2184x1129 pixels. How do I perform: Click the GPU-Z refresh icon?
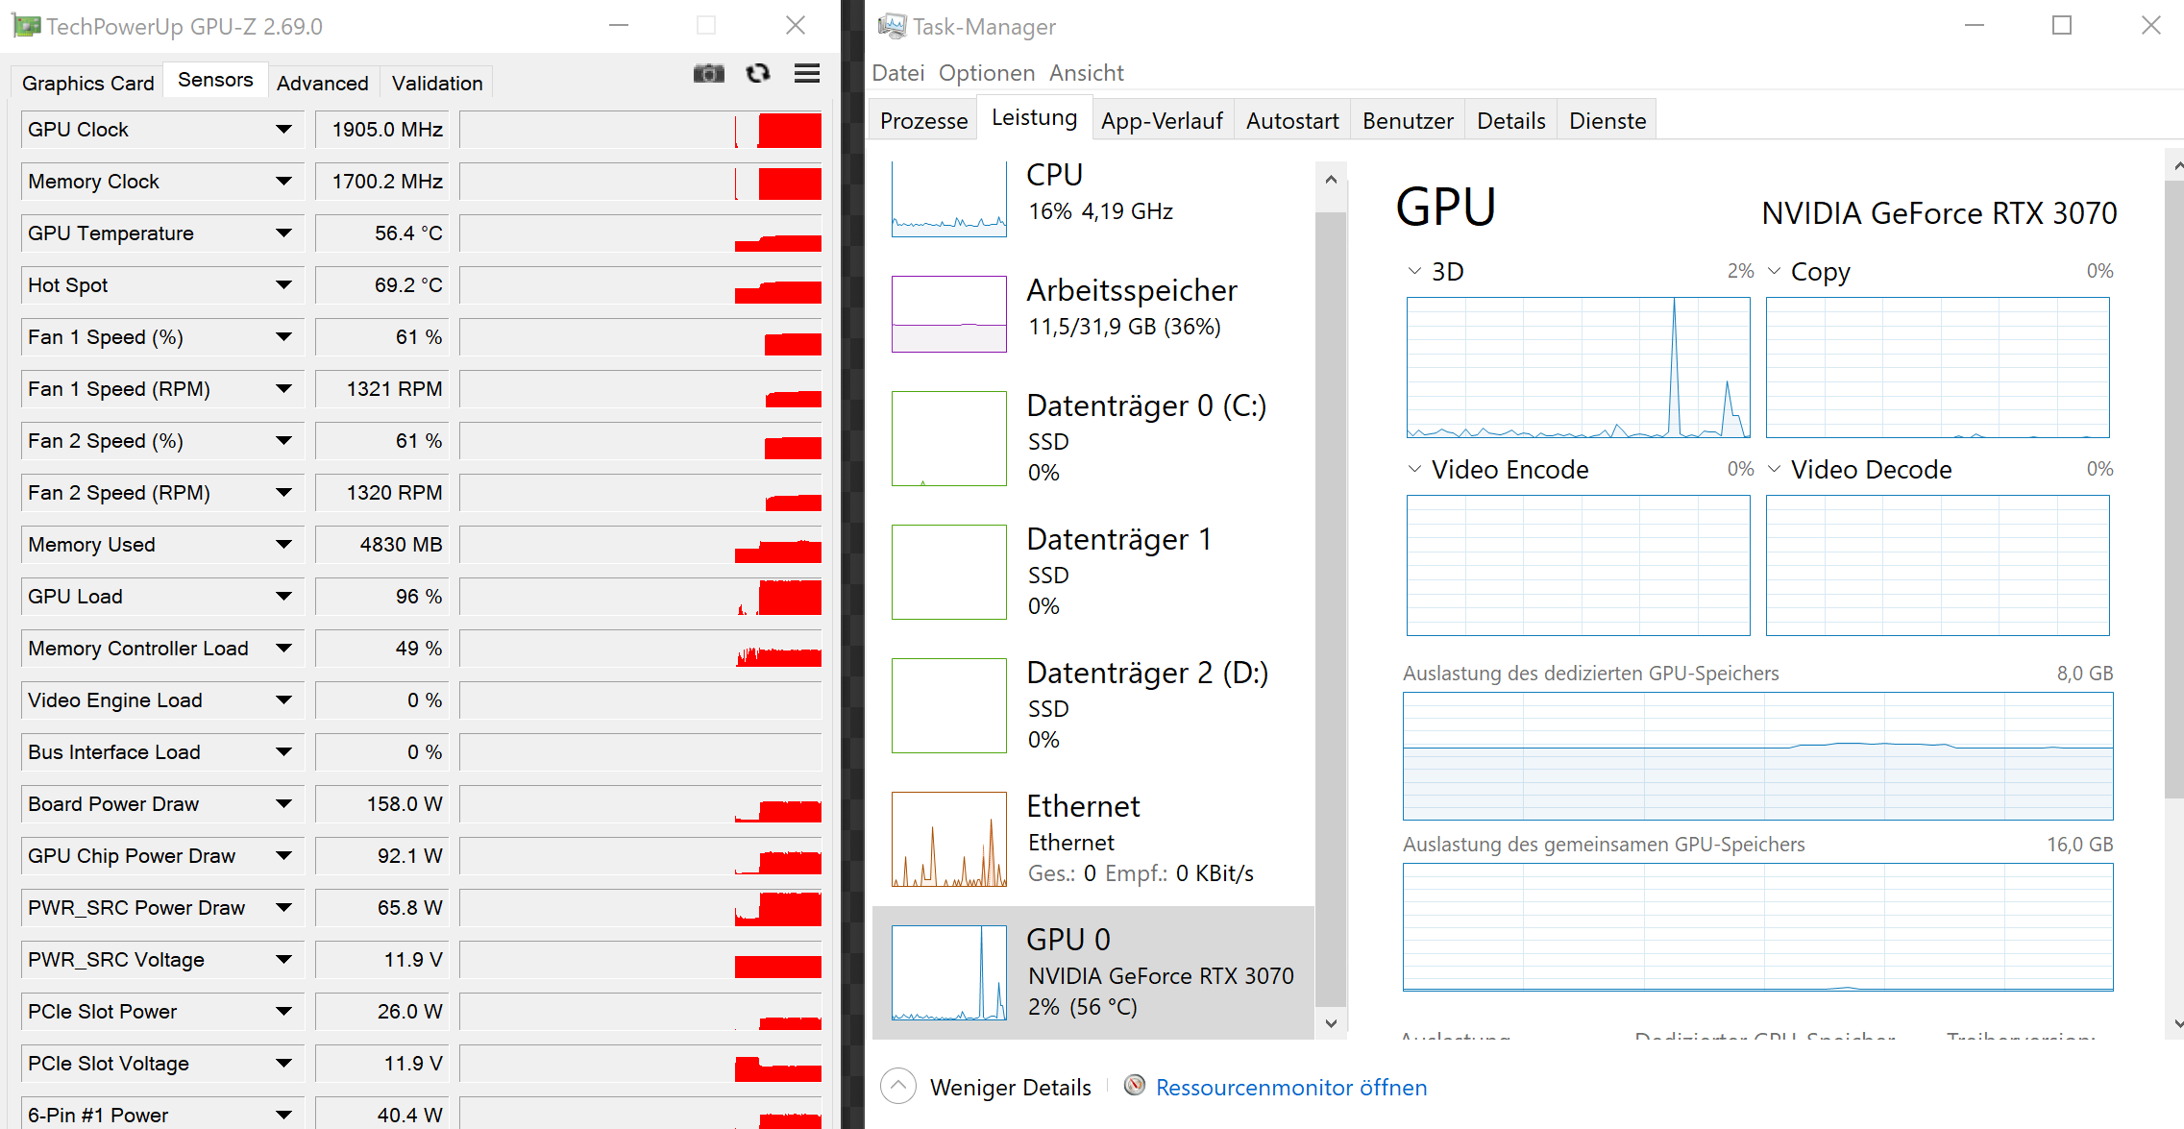[x=758, y=74]
